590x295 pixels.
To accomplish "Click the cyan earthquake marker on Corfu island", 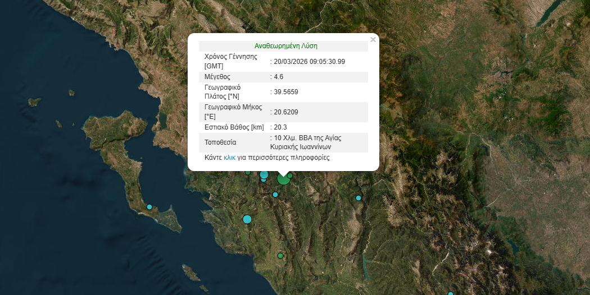I will [x=149, y=207].
